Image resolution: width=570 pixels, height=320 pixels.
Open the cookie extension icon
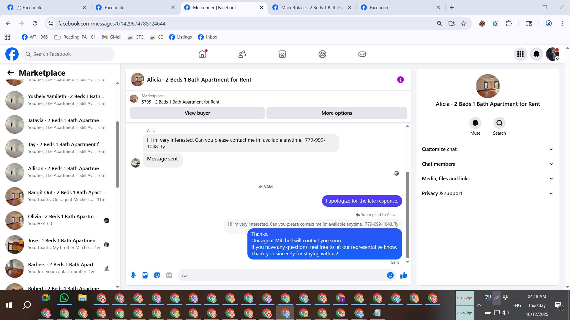click(482, 23)
